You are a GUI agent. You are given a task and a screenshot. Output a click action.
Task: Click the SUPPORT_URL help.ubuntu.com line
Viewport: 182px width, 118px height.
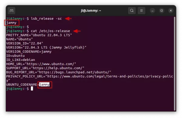click(x=45, y=68)
